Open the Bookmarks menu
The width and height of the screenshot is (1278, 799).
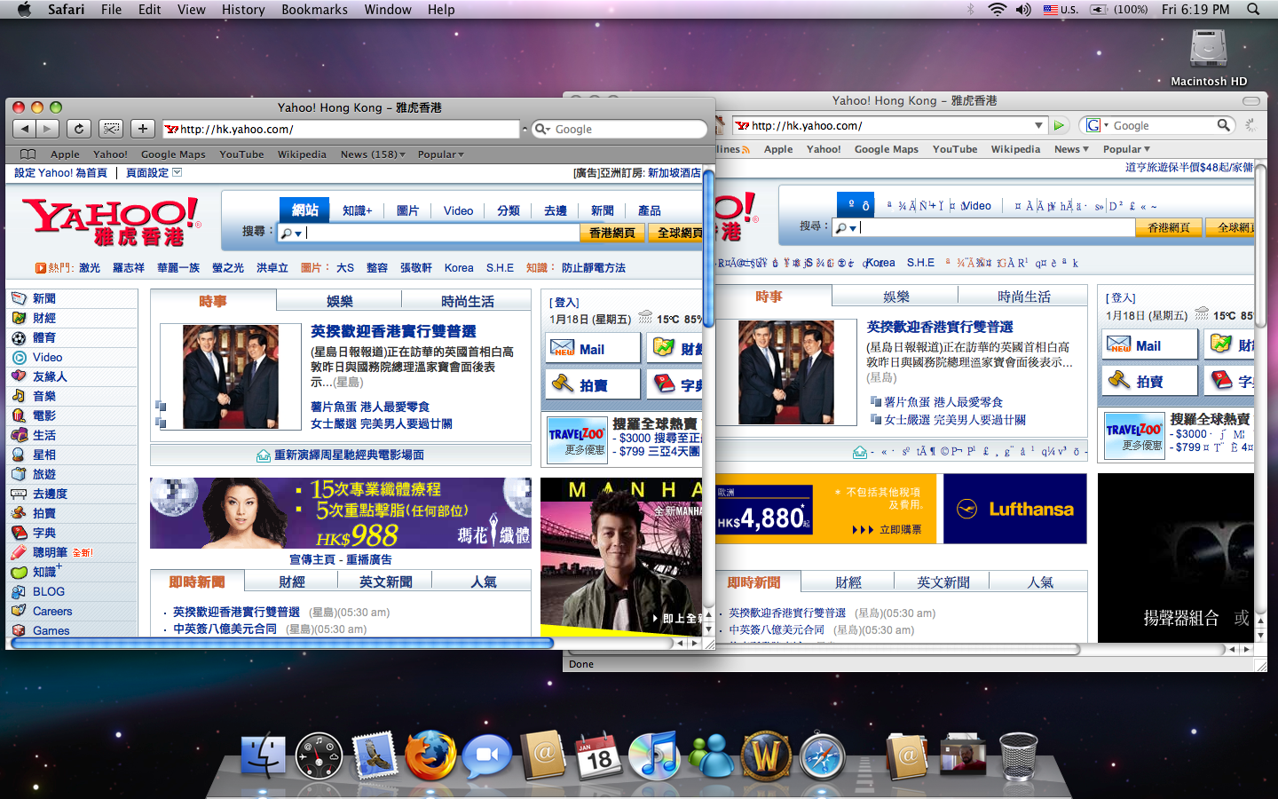tap(314, 9)
